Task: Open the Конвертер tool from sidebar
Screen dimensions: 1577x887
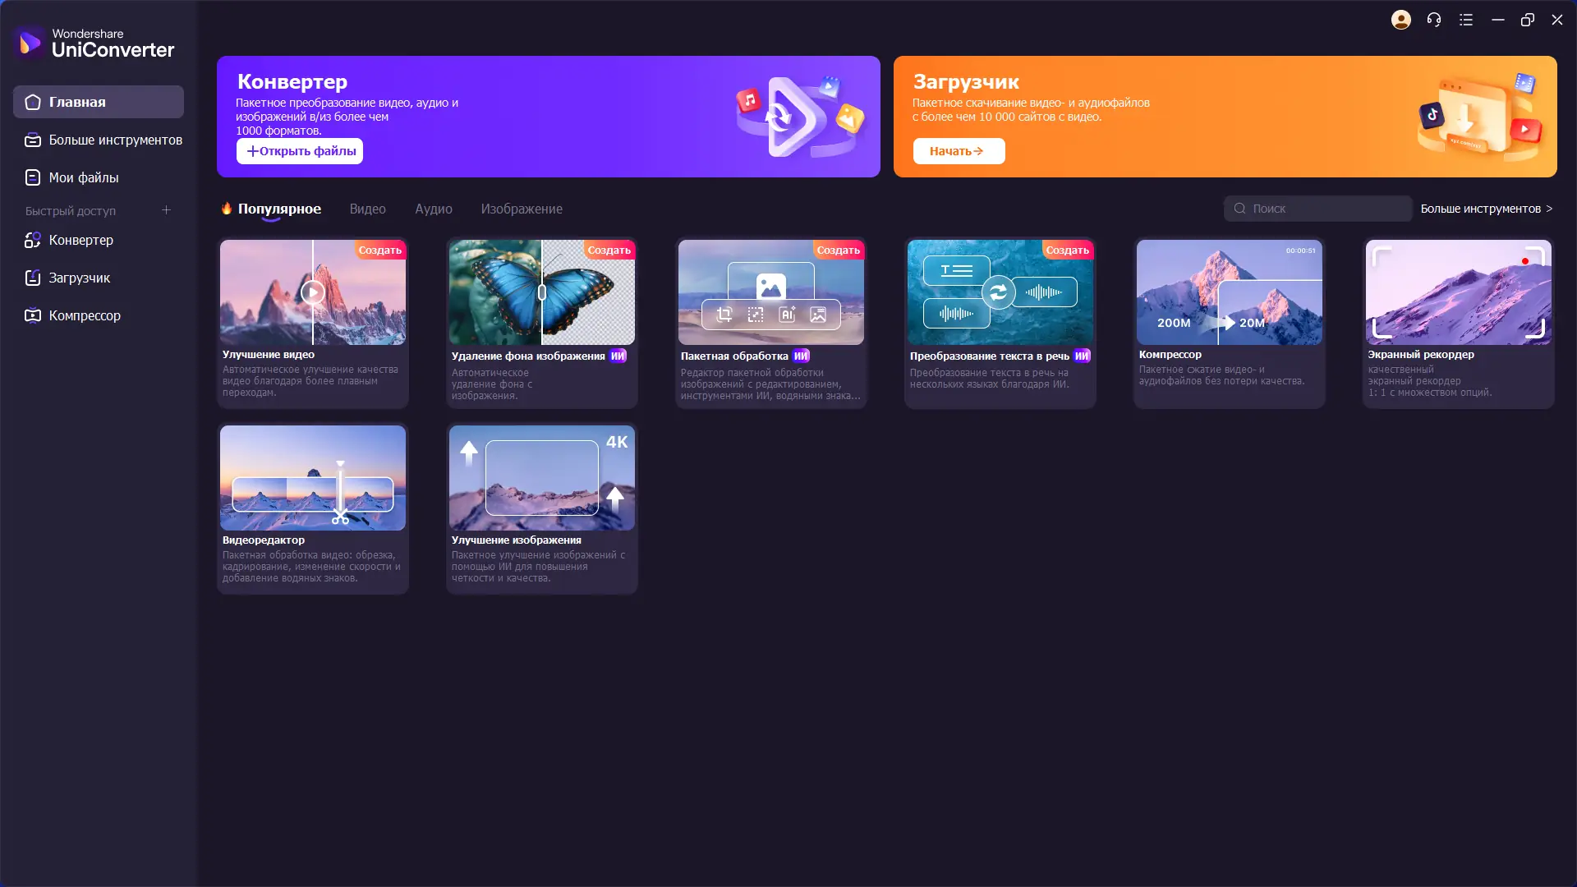Action: click(x=80, y=240)
